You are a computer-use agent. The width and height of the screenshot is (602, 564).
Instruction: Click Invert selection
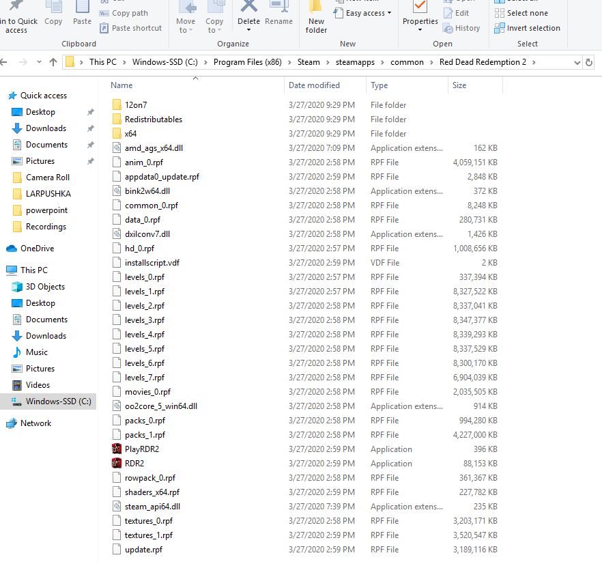point(527,28)
